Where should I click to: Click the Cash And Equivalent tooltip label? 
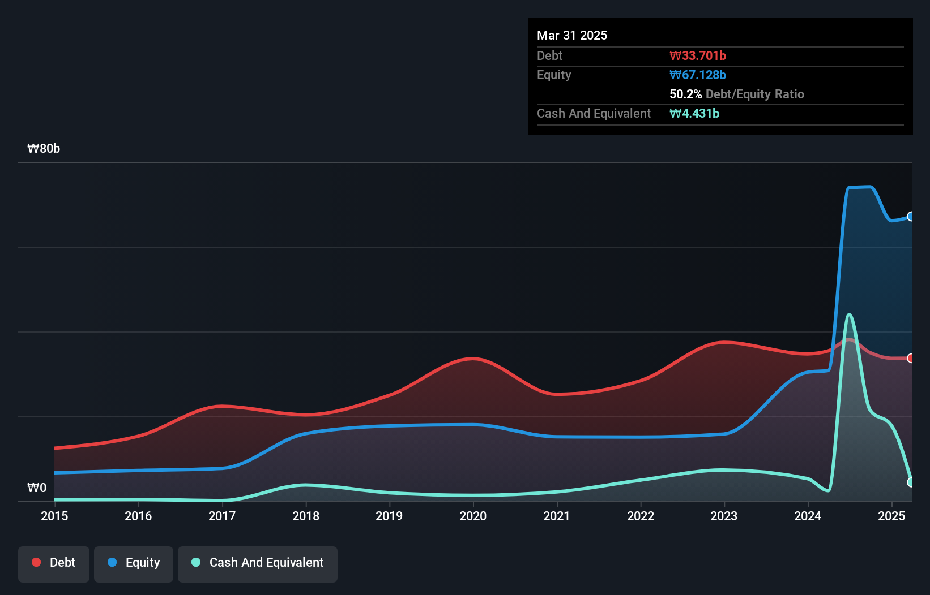point(594,113)
